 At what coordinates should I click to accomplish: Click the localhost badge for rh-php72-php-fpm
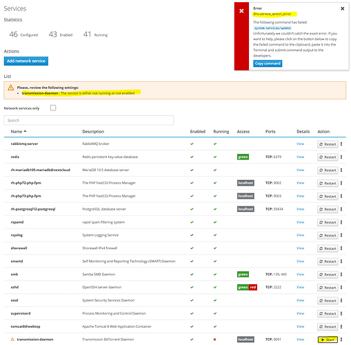point(245,183)
